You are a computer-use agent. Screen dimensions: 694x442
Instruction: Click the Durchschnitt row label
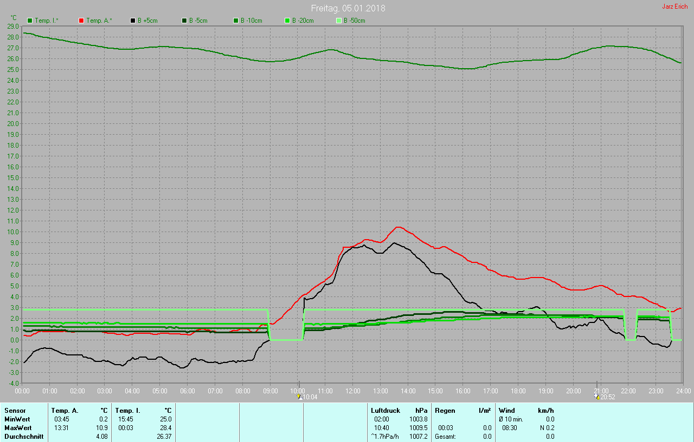(x=24, y=437)
